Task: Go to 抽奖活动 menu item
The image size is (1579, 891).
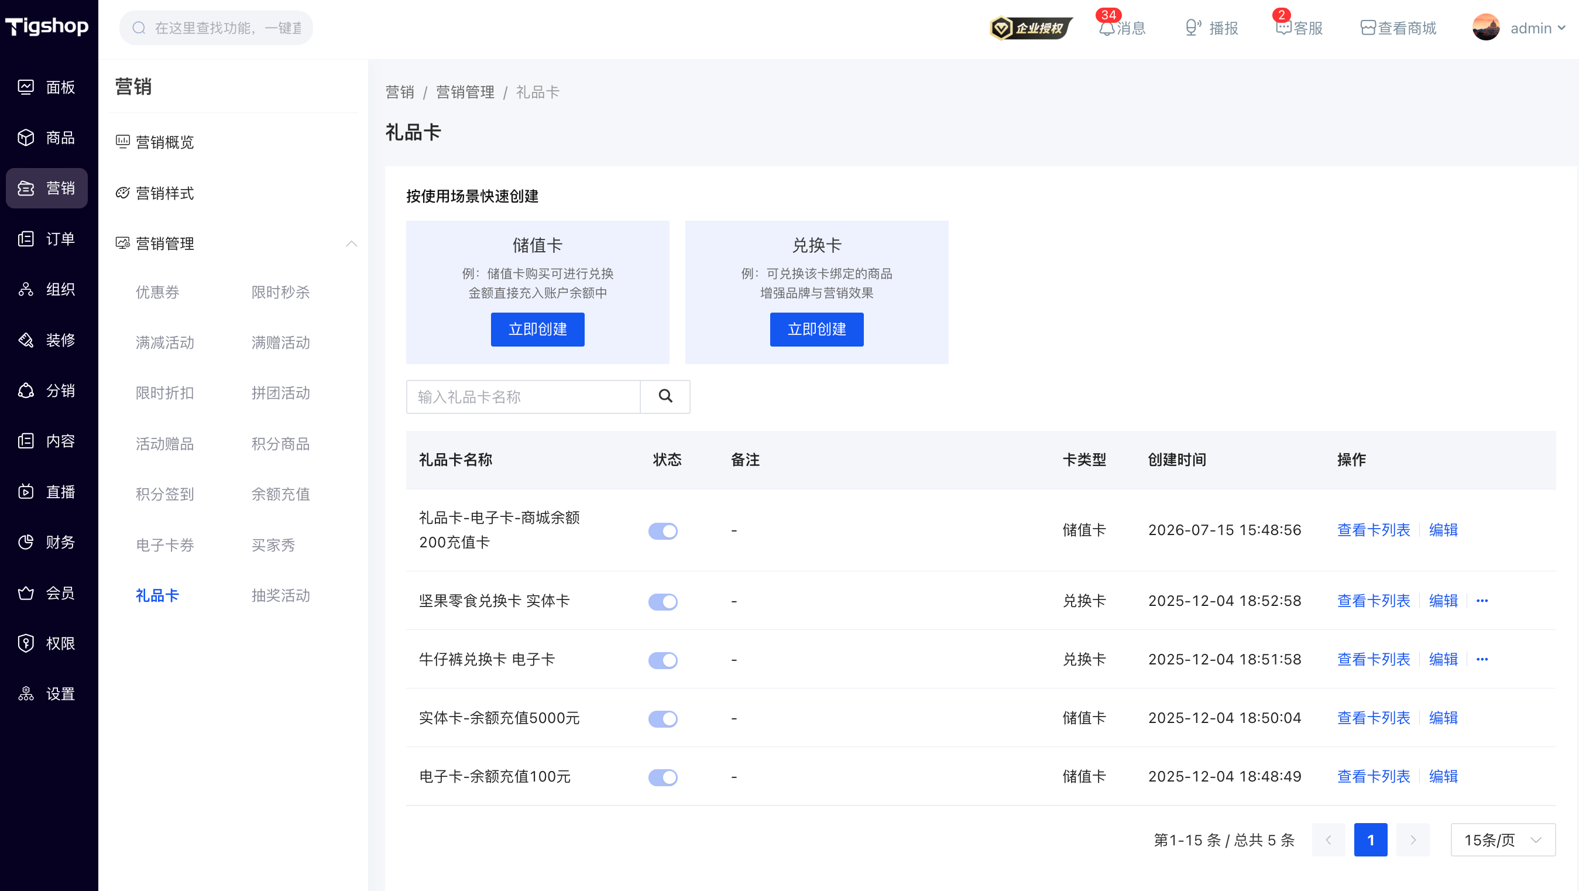Action: tap(281, 595)
